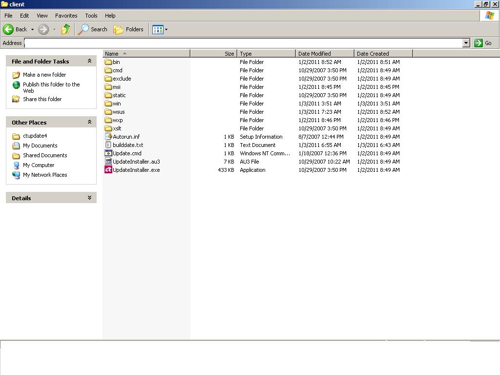Click the Search magnifier icon
500x375 pixels.
tap(83, 29)
